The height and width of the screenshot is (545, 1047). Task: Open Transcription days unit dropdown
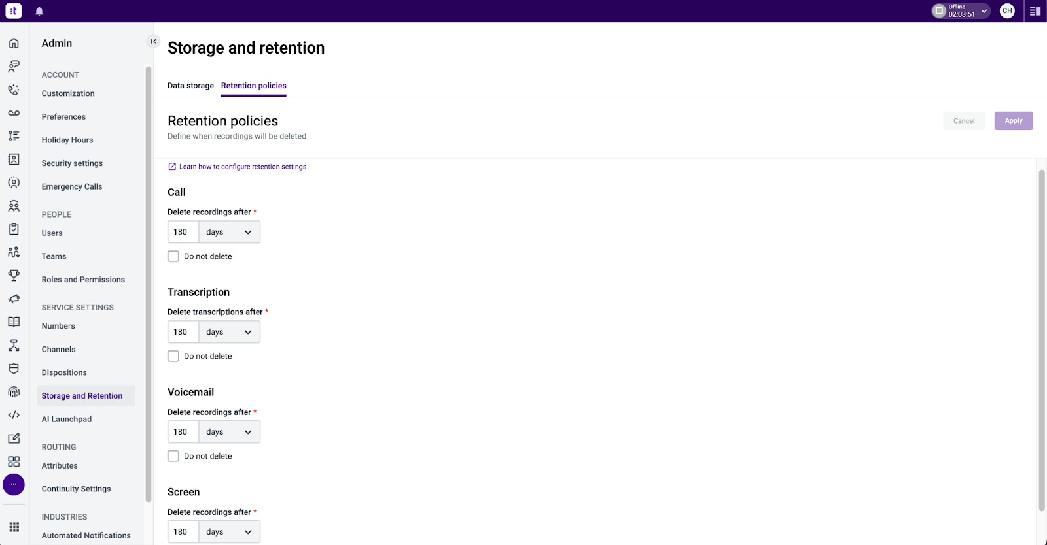(229, 332)
